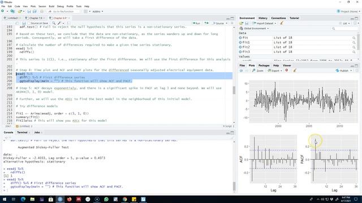Zoom the plot in a new window
Viewport: 362px width, 203px height.
point(258,70)
